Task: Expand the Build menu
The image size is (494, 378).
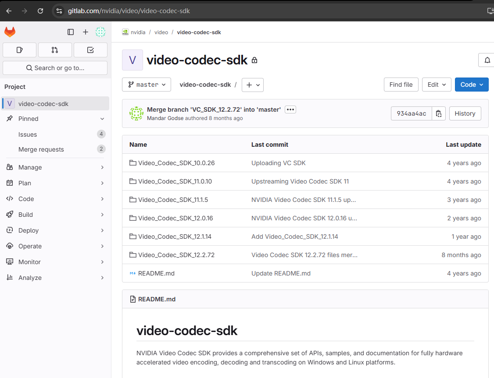Action: tap(55, 215)
